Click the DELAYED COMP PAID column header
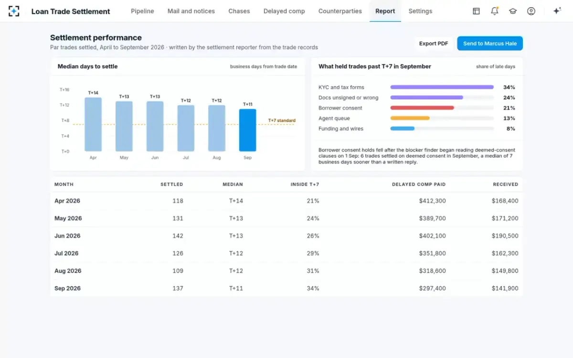The image size is (573, 358). pos(419,184)
